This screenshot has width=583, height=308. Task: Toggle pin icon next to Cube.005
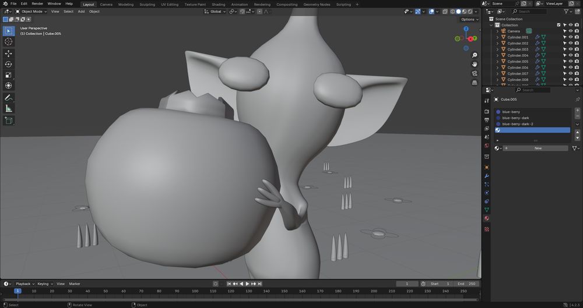point(577,100)
